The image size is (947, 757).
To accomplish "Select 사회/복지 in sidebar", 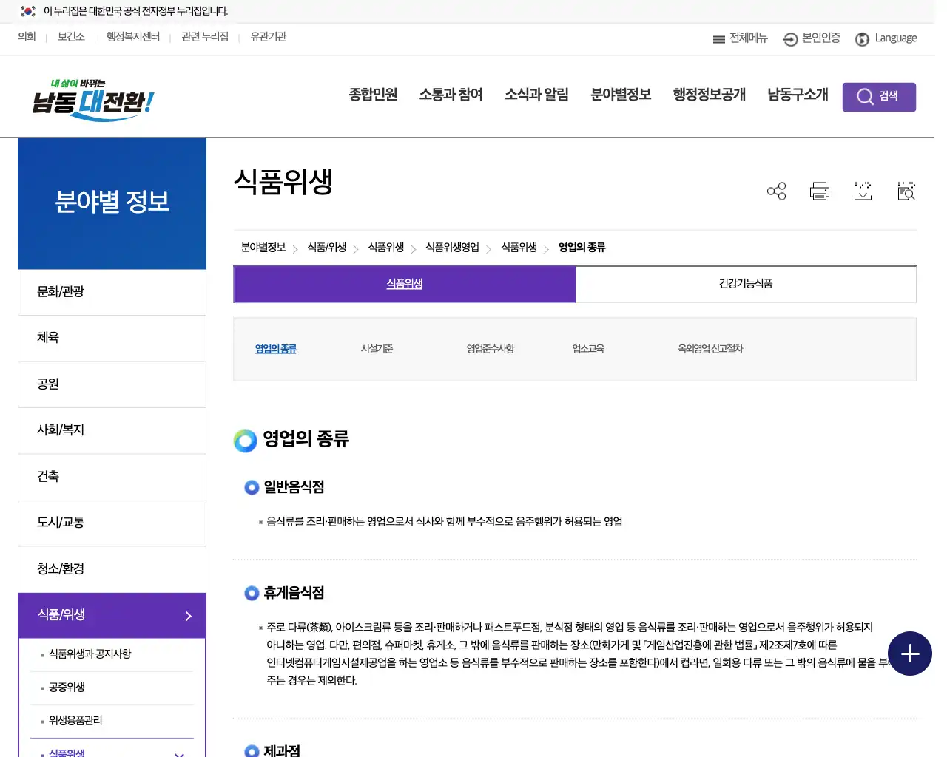I will click(x=112, y=430).
